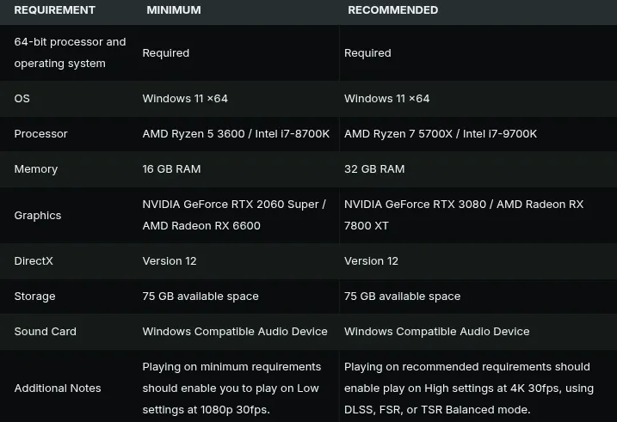Click the RECOMMENDED column header

click(392, 10)
